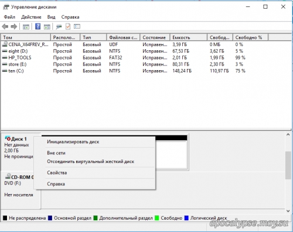This screenshot has width=293, height=232.
Task: Click the Диск 1 uninitialized disk icon
Action: click(x=8, y=138)
